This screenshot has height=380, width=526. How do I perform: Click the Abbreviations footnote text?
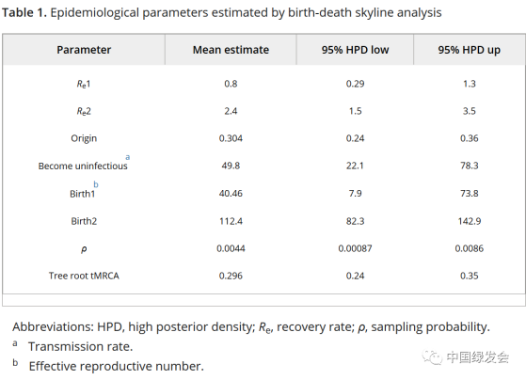pyautogui.click(x=251, y=327)
